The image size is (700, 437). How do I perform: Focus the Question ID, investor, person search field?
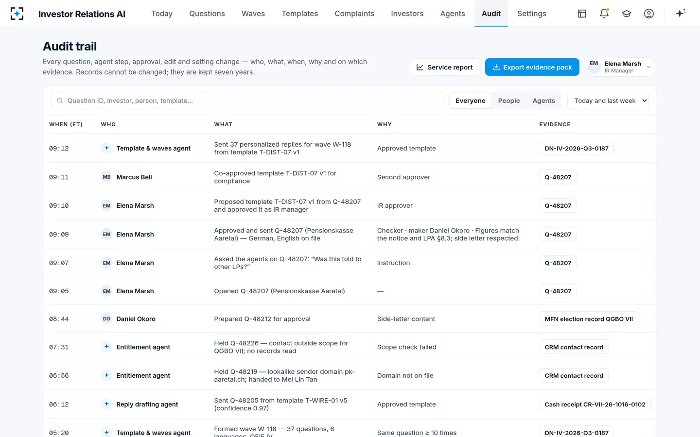247,101
